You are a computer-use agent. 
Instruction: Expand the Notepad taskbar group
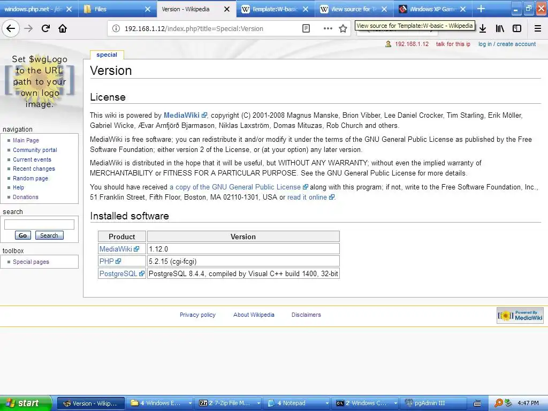click(297, 403)
